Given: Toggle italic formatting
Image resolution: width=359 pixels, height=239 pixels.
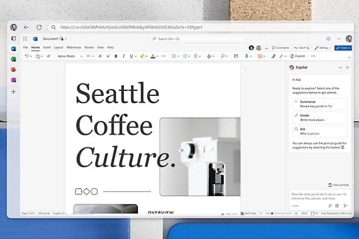Looking at the screenshot, I should point(123,56).
